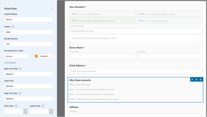Click the Label Color info icon
Screen dimensions: 207x117
click(43, 106)
